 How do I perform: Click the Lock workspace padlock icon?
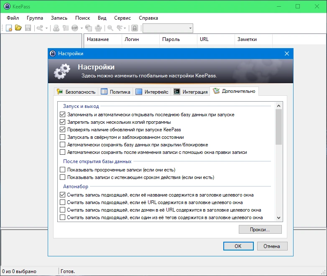coord(135,28)
